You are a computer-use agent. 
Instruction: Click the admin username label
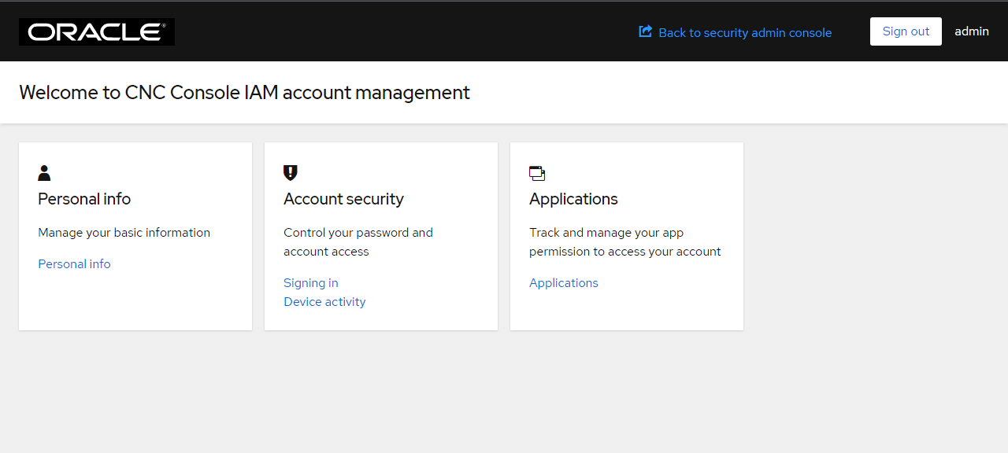(971, 31)
